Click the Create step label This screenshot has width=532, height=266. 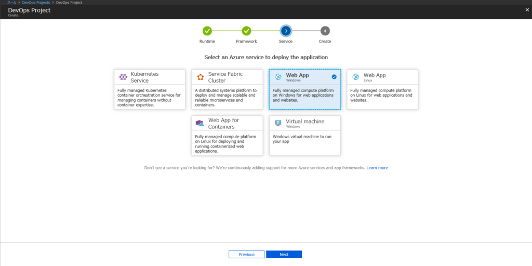[x=325, y=42]
